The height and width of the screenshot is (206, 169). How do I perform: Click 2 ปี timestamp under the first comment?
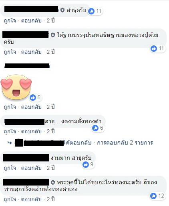pyautogui.click(x=50, y=20)
